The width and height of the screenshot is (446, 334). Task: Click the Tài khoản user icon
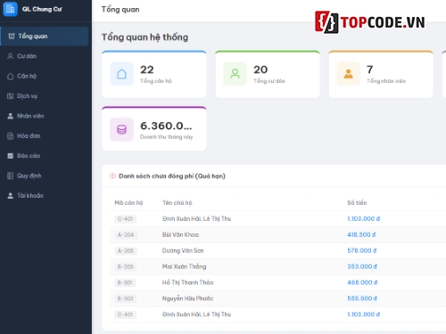click(11, 196)
